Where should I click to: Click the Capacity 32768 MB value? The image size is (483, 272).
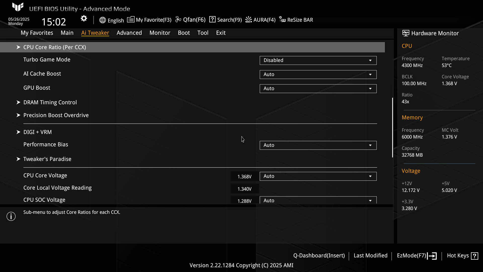pyautogui.click(x=412, y=155)
